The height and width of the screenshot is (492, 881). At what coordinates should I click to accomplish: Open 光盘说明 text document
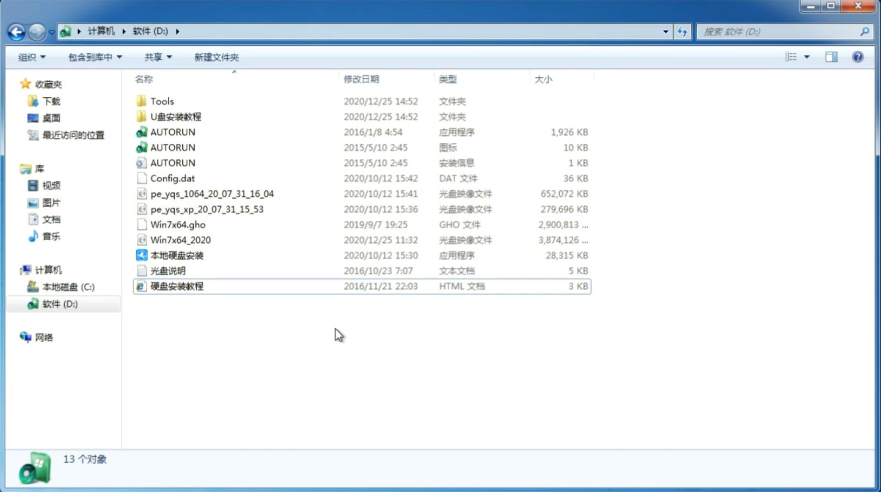pos(168,271)
